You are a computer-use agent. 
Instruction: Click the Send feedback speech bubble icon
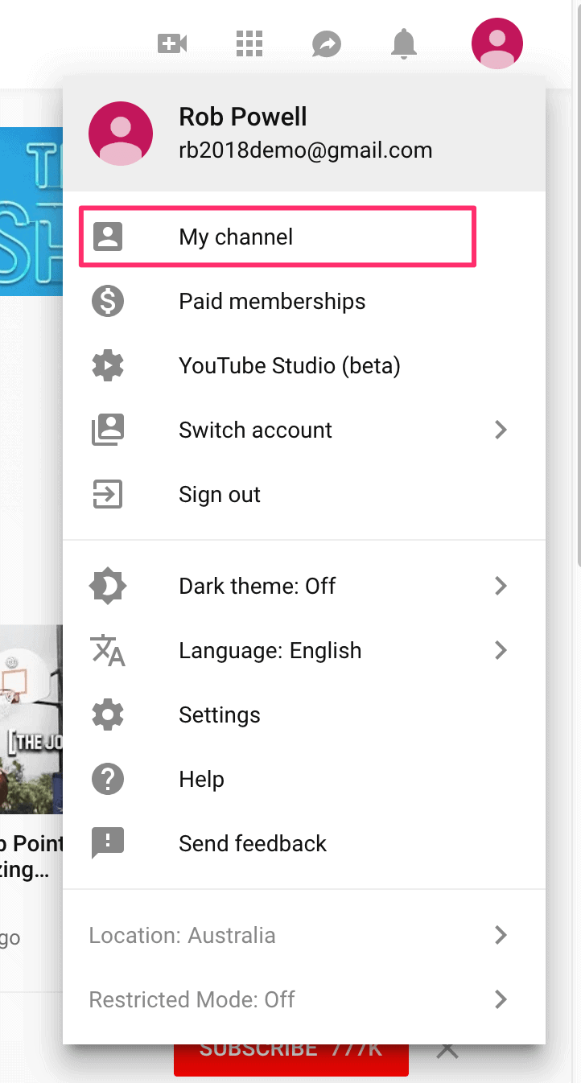[108, 843]
